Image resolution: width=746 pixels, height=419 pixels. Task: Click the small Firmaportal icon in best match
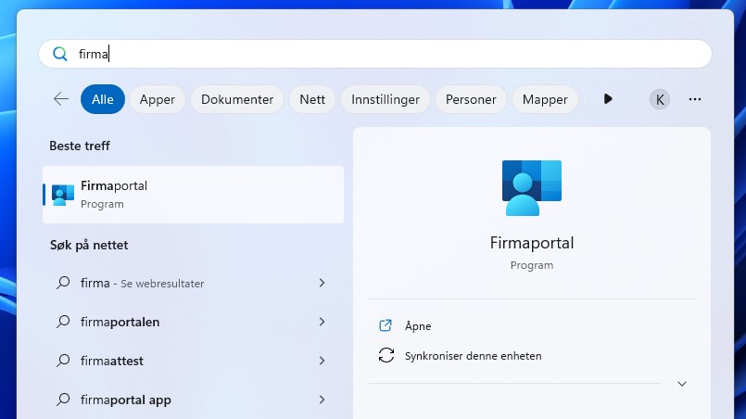pyautogui.click(x=63, y=195)
